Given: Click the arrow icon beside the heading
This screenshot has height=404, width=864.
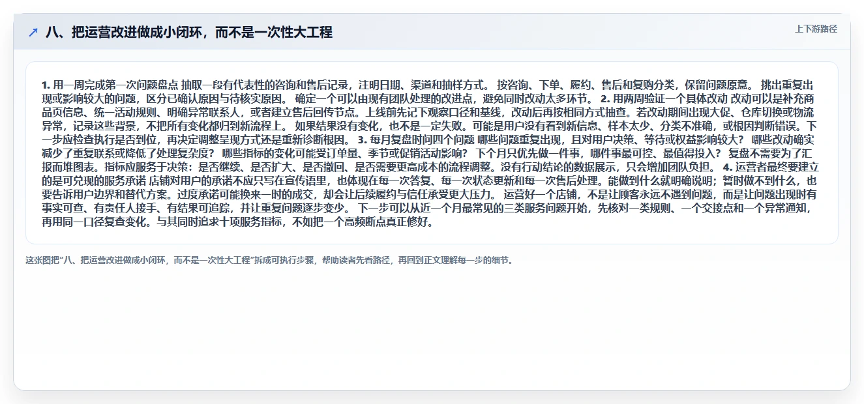Looking at the screenshot, I should [x=33, y=33].
